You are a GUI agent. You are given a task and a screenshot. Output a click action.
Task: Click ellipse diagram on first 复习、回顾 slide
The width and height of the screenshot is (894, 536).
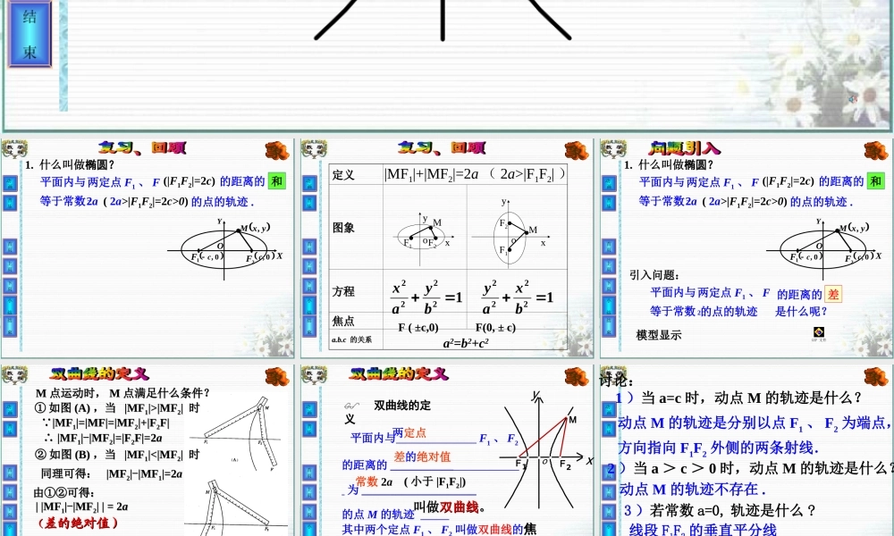click(x=225, y=249)
